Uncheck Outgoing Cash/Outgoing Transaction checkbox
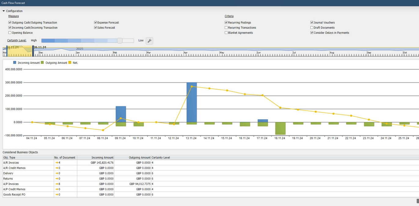The height and width of the screenshot is (206, 419). coord(10,23)
